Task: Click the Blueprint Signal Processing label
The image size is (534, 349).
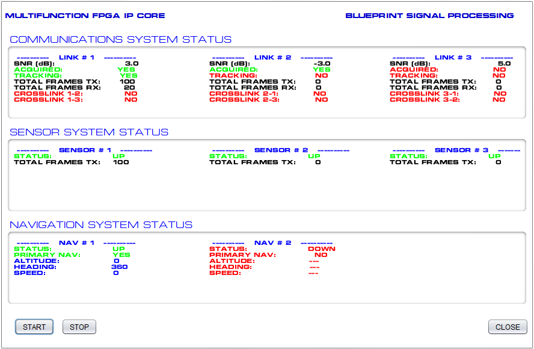Action: click(x=429, y=16)
